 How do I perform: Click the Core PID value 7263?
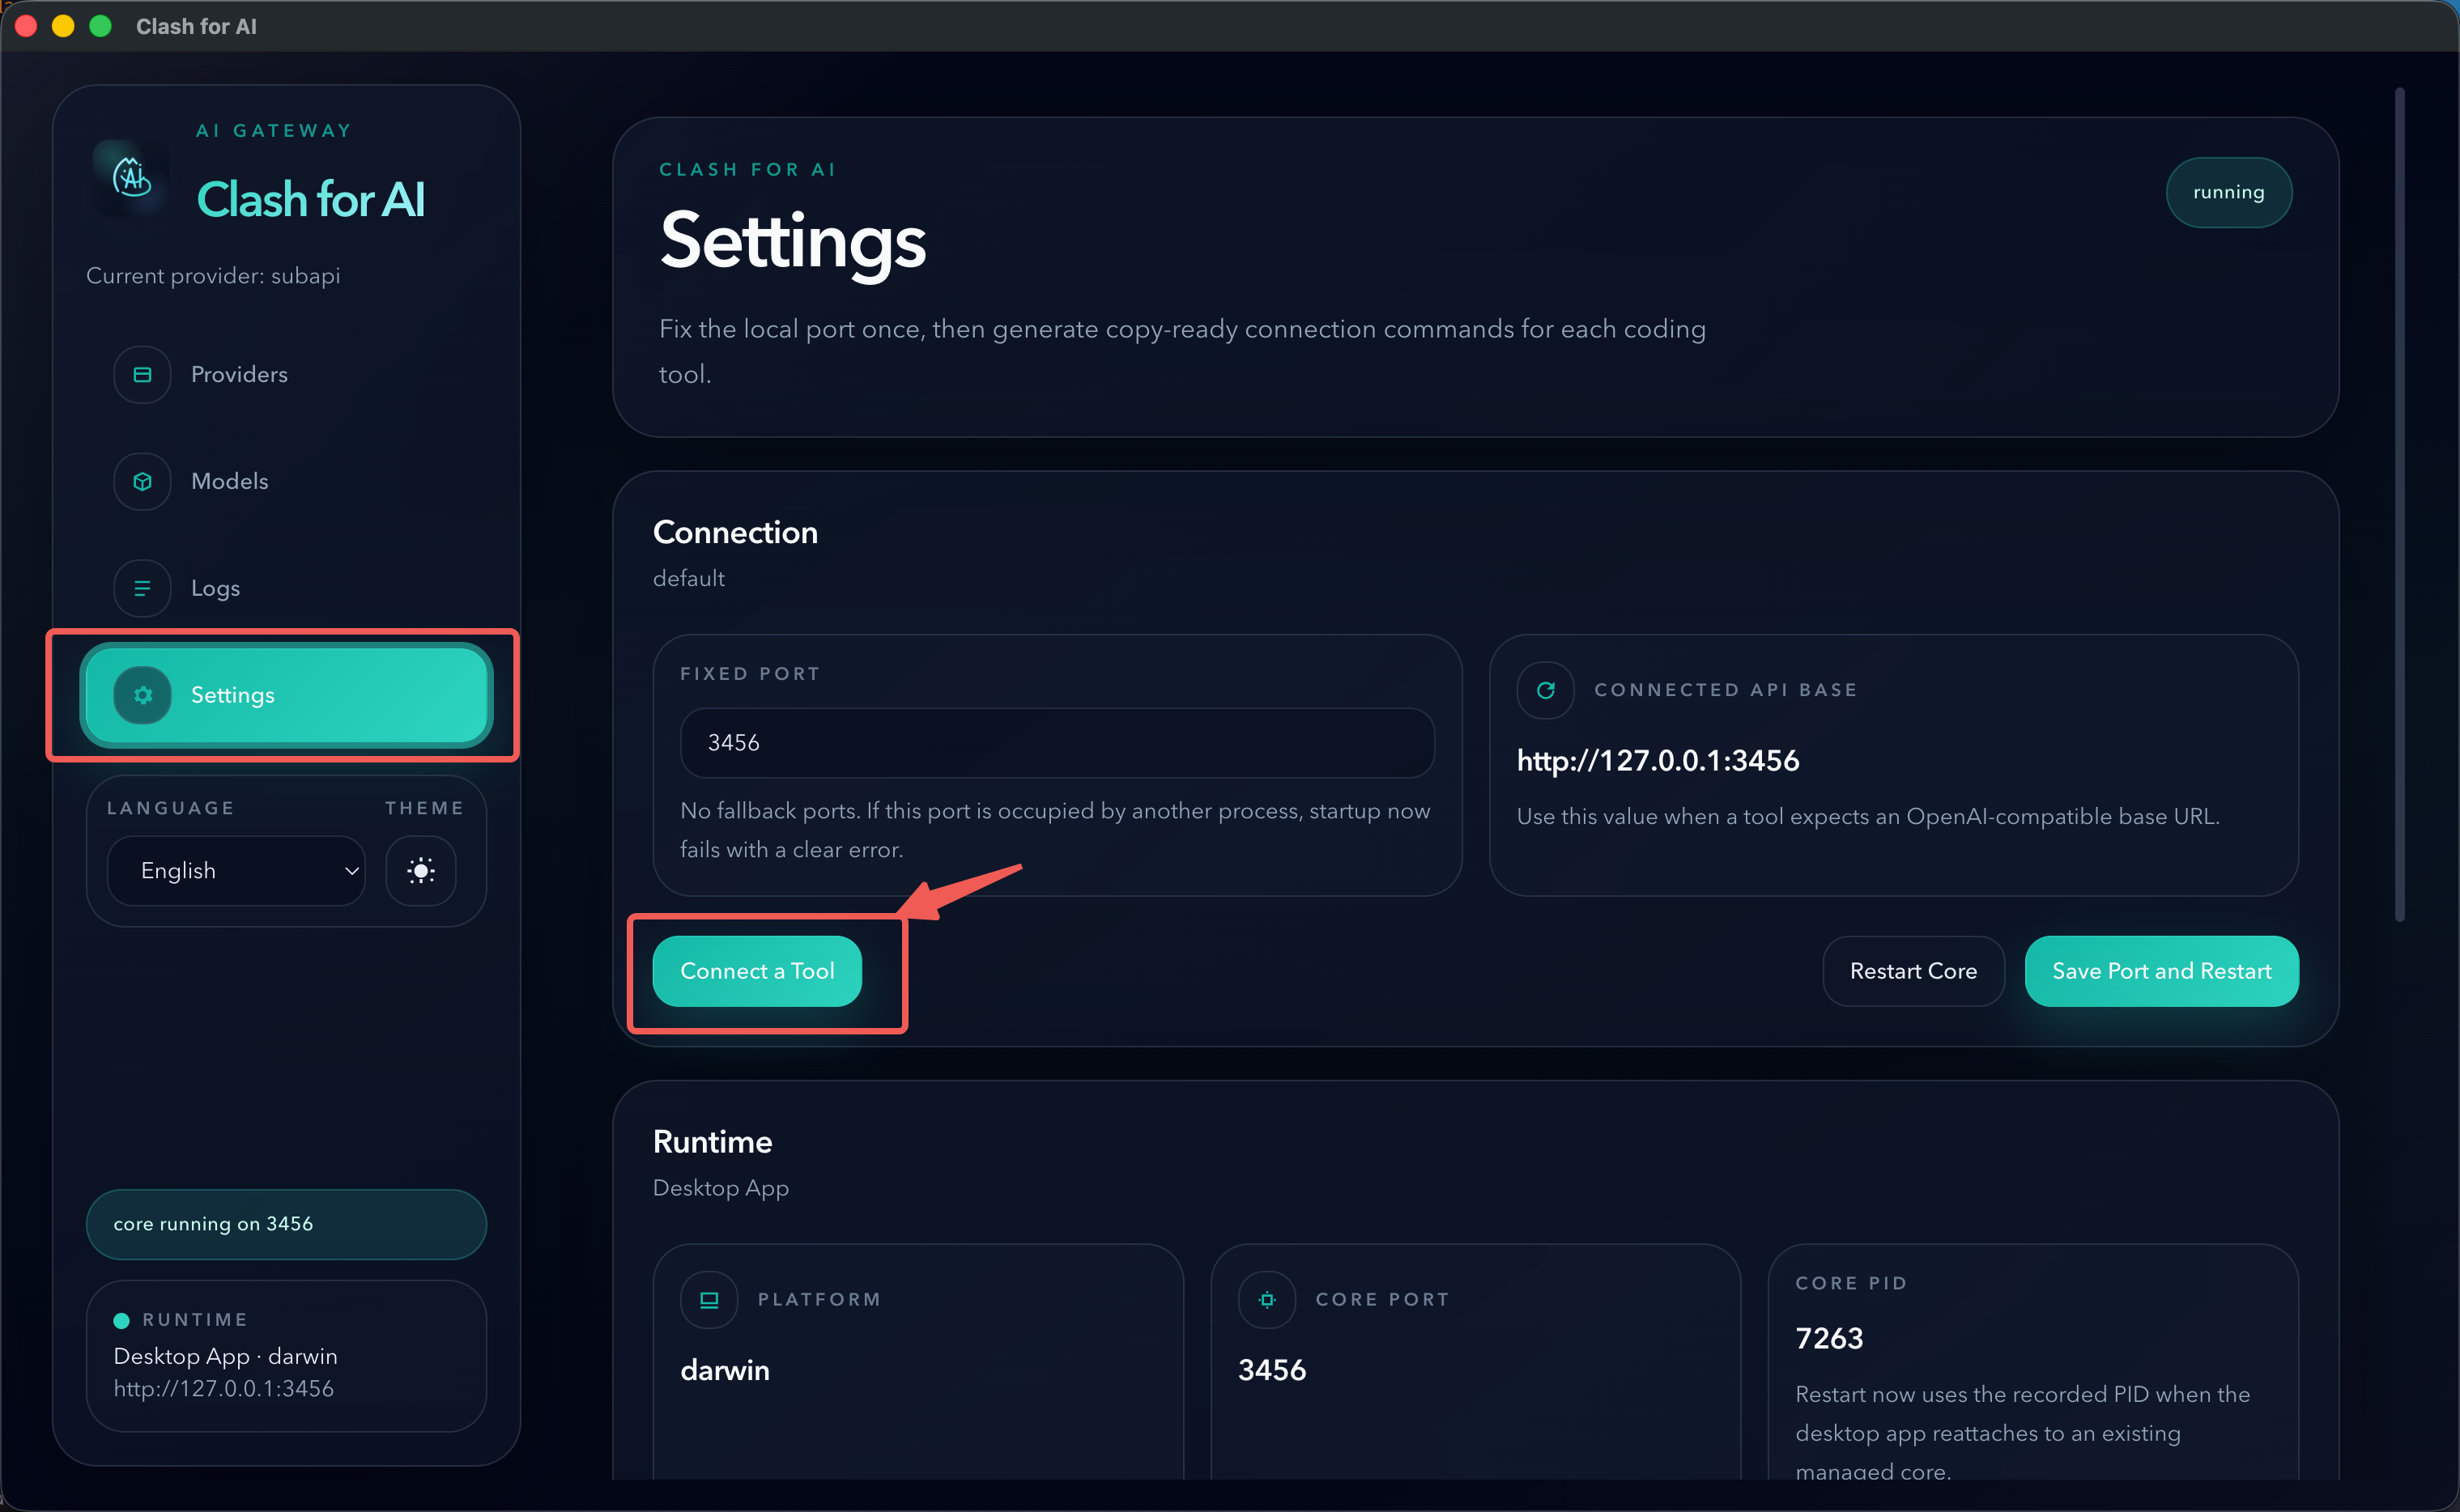click(1828, 1338)
